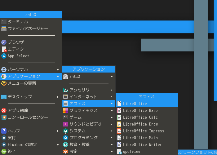217x155 pixels.
Task: Click the サウンドとビデオ play icon
Action: click(x=65, y=124)
